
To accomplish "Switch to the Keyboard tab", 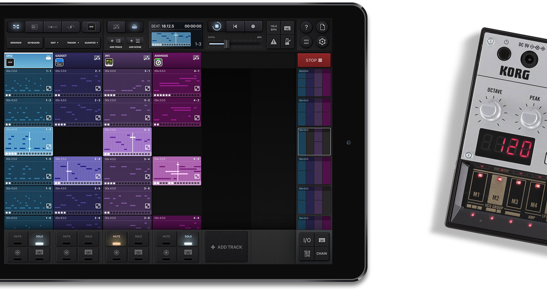I will tap(34, 43).
